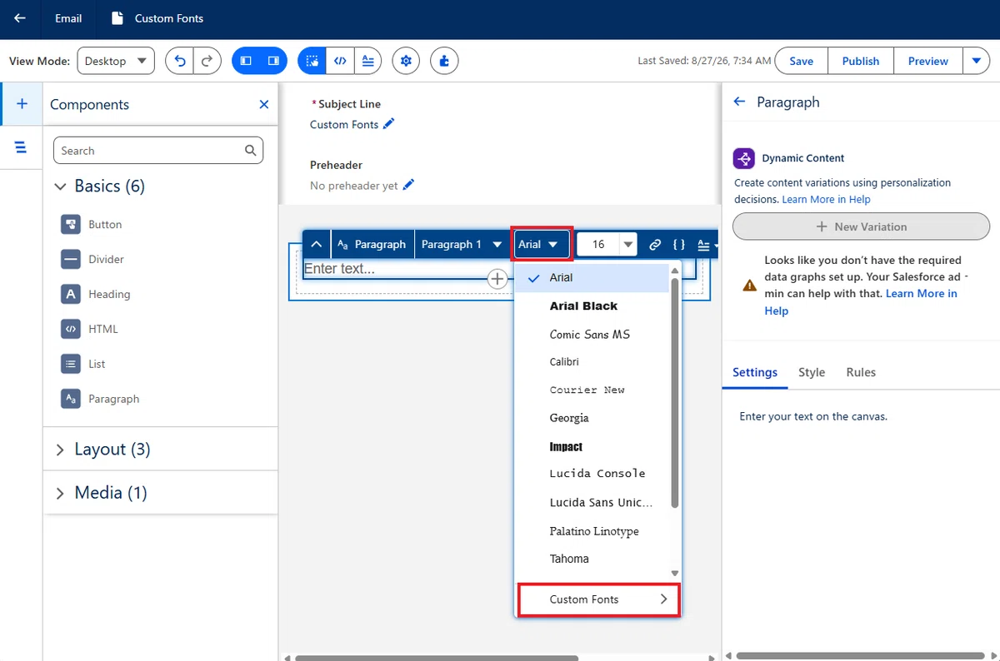Click the undo arrow icon

point(180,61)
